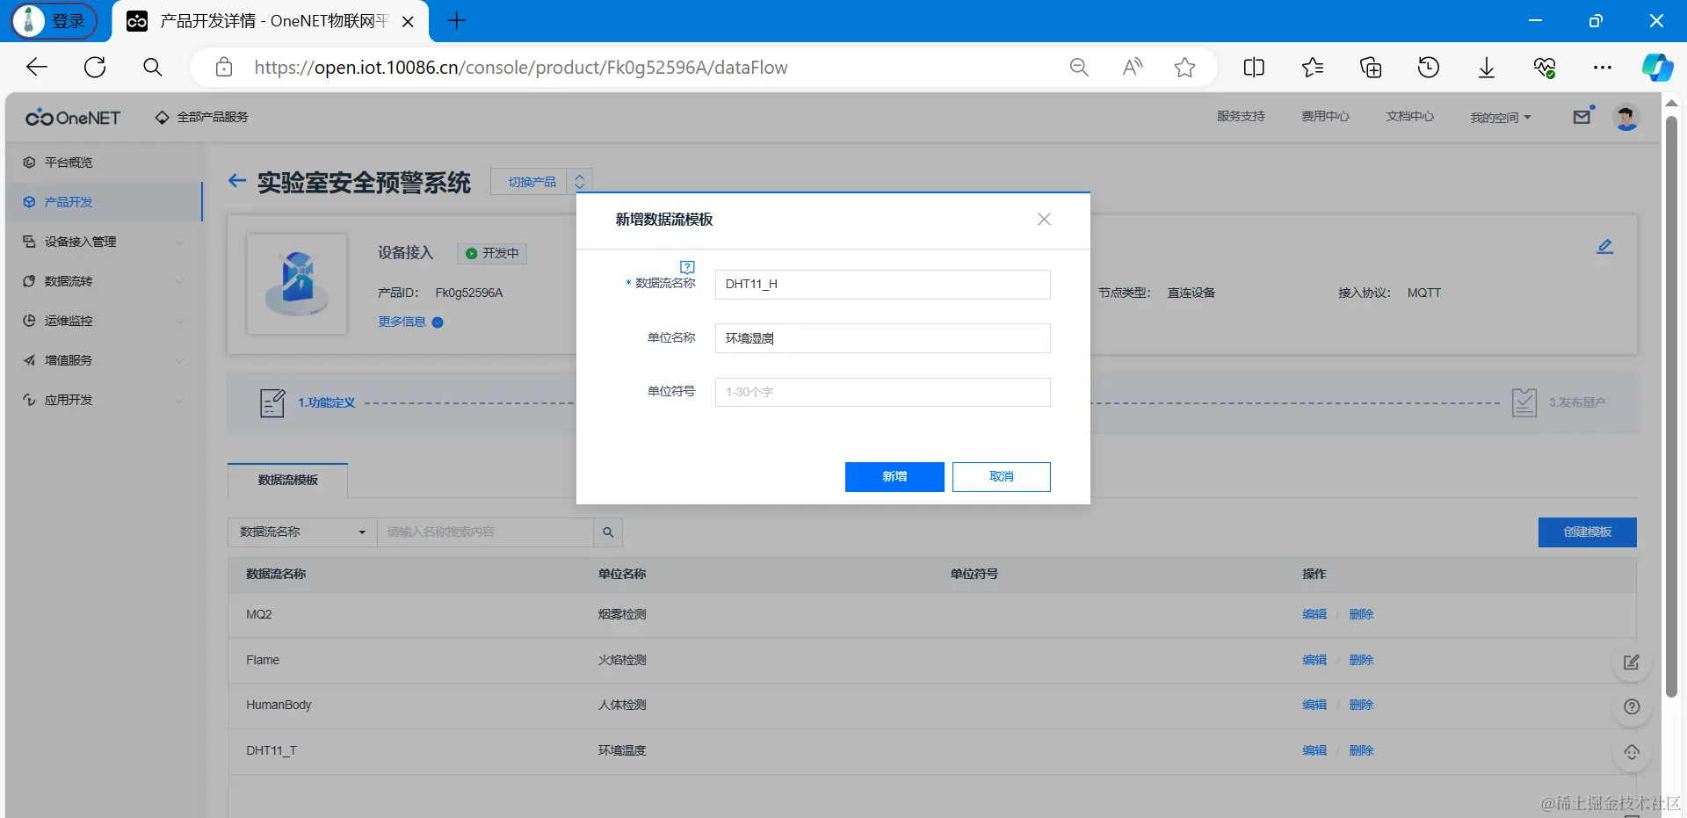This screenshot has height=818, width=1687.
Task: Open the messages envelope icon
Action: 1582,116
